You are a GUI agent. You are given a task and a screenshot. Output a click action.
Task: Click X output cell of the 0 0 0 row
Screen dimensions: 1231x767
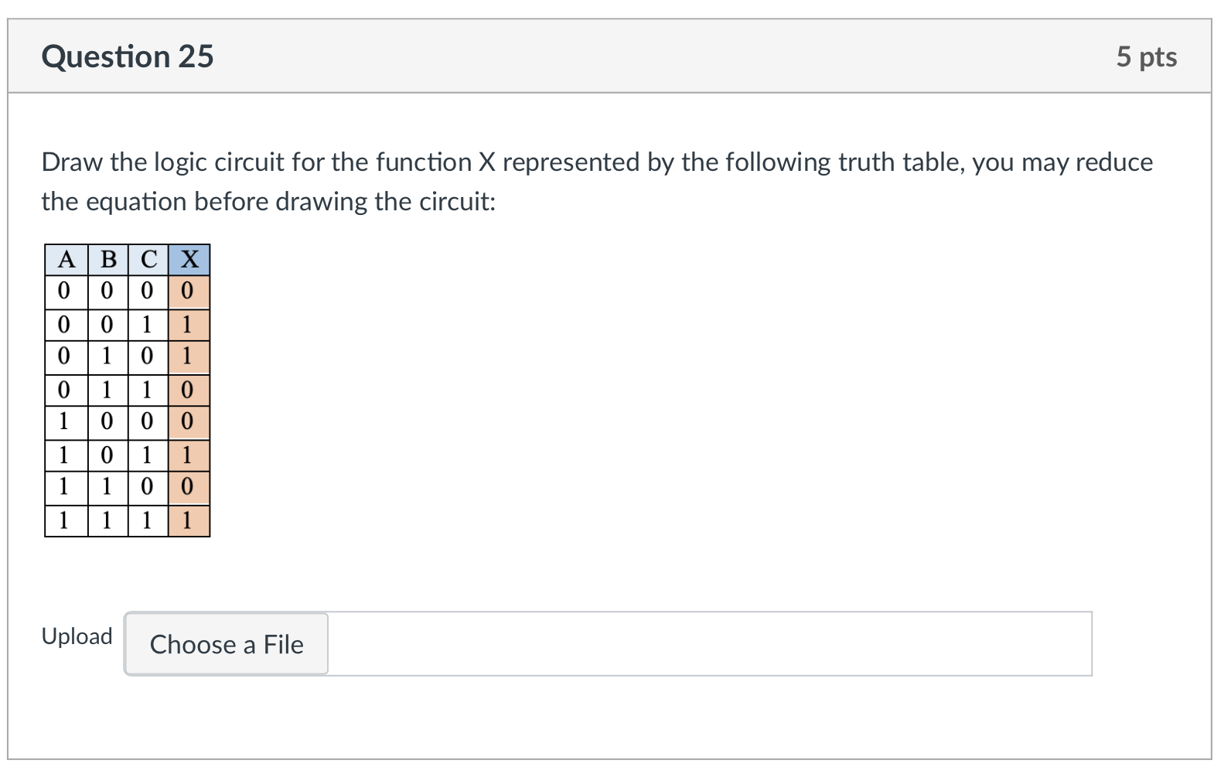pyautogui.click(x=189, y=292)
